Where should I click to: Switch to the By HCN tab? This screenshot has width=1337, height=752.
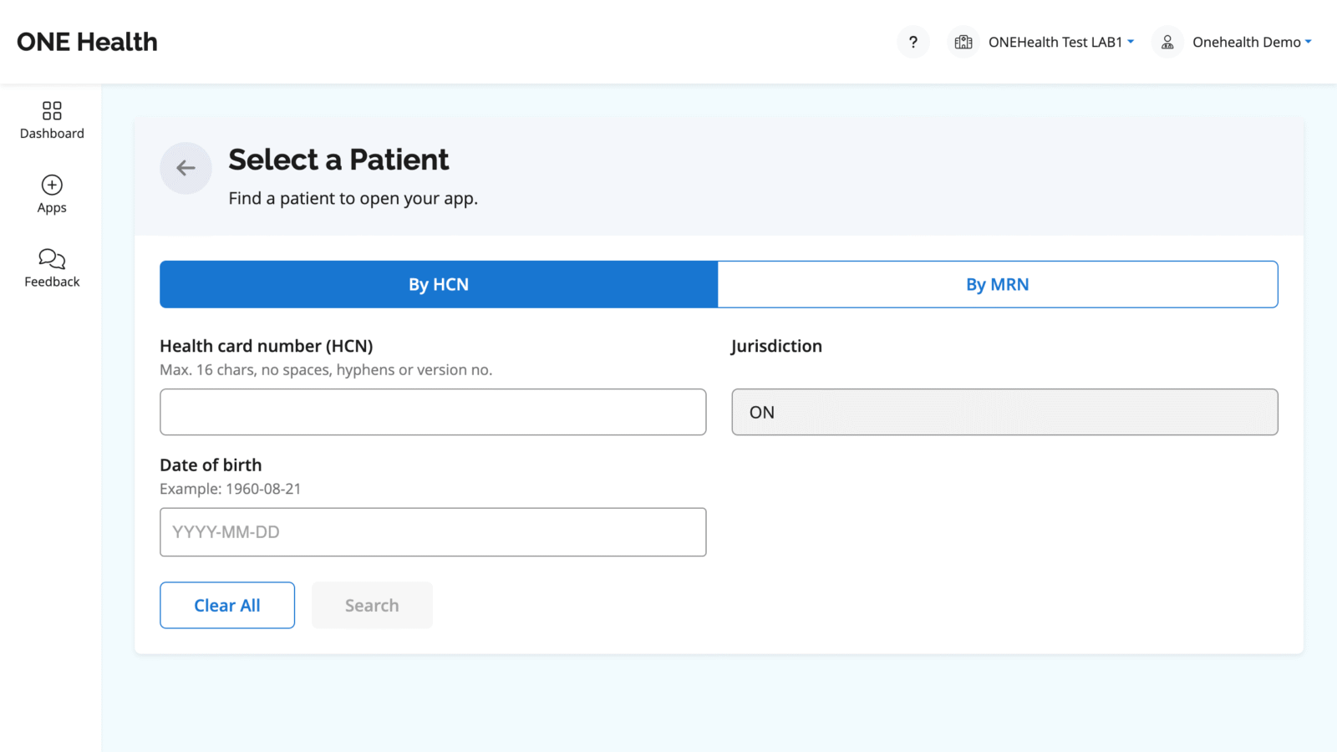439,284
